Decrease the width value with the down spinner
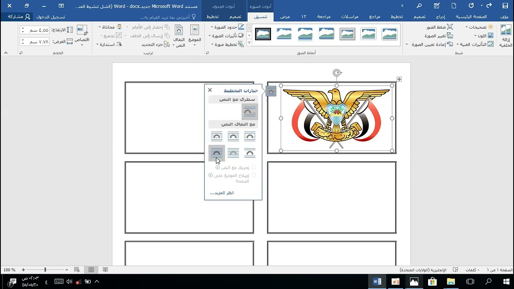Screen dimensions: 514x289 pos(22,43)
